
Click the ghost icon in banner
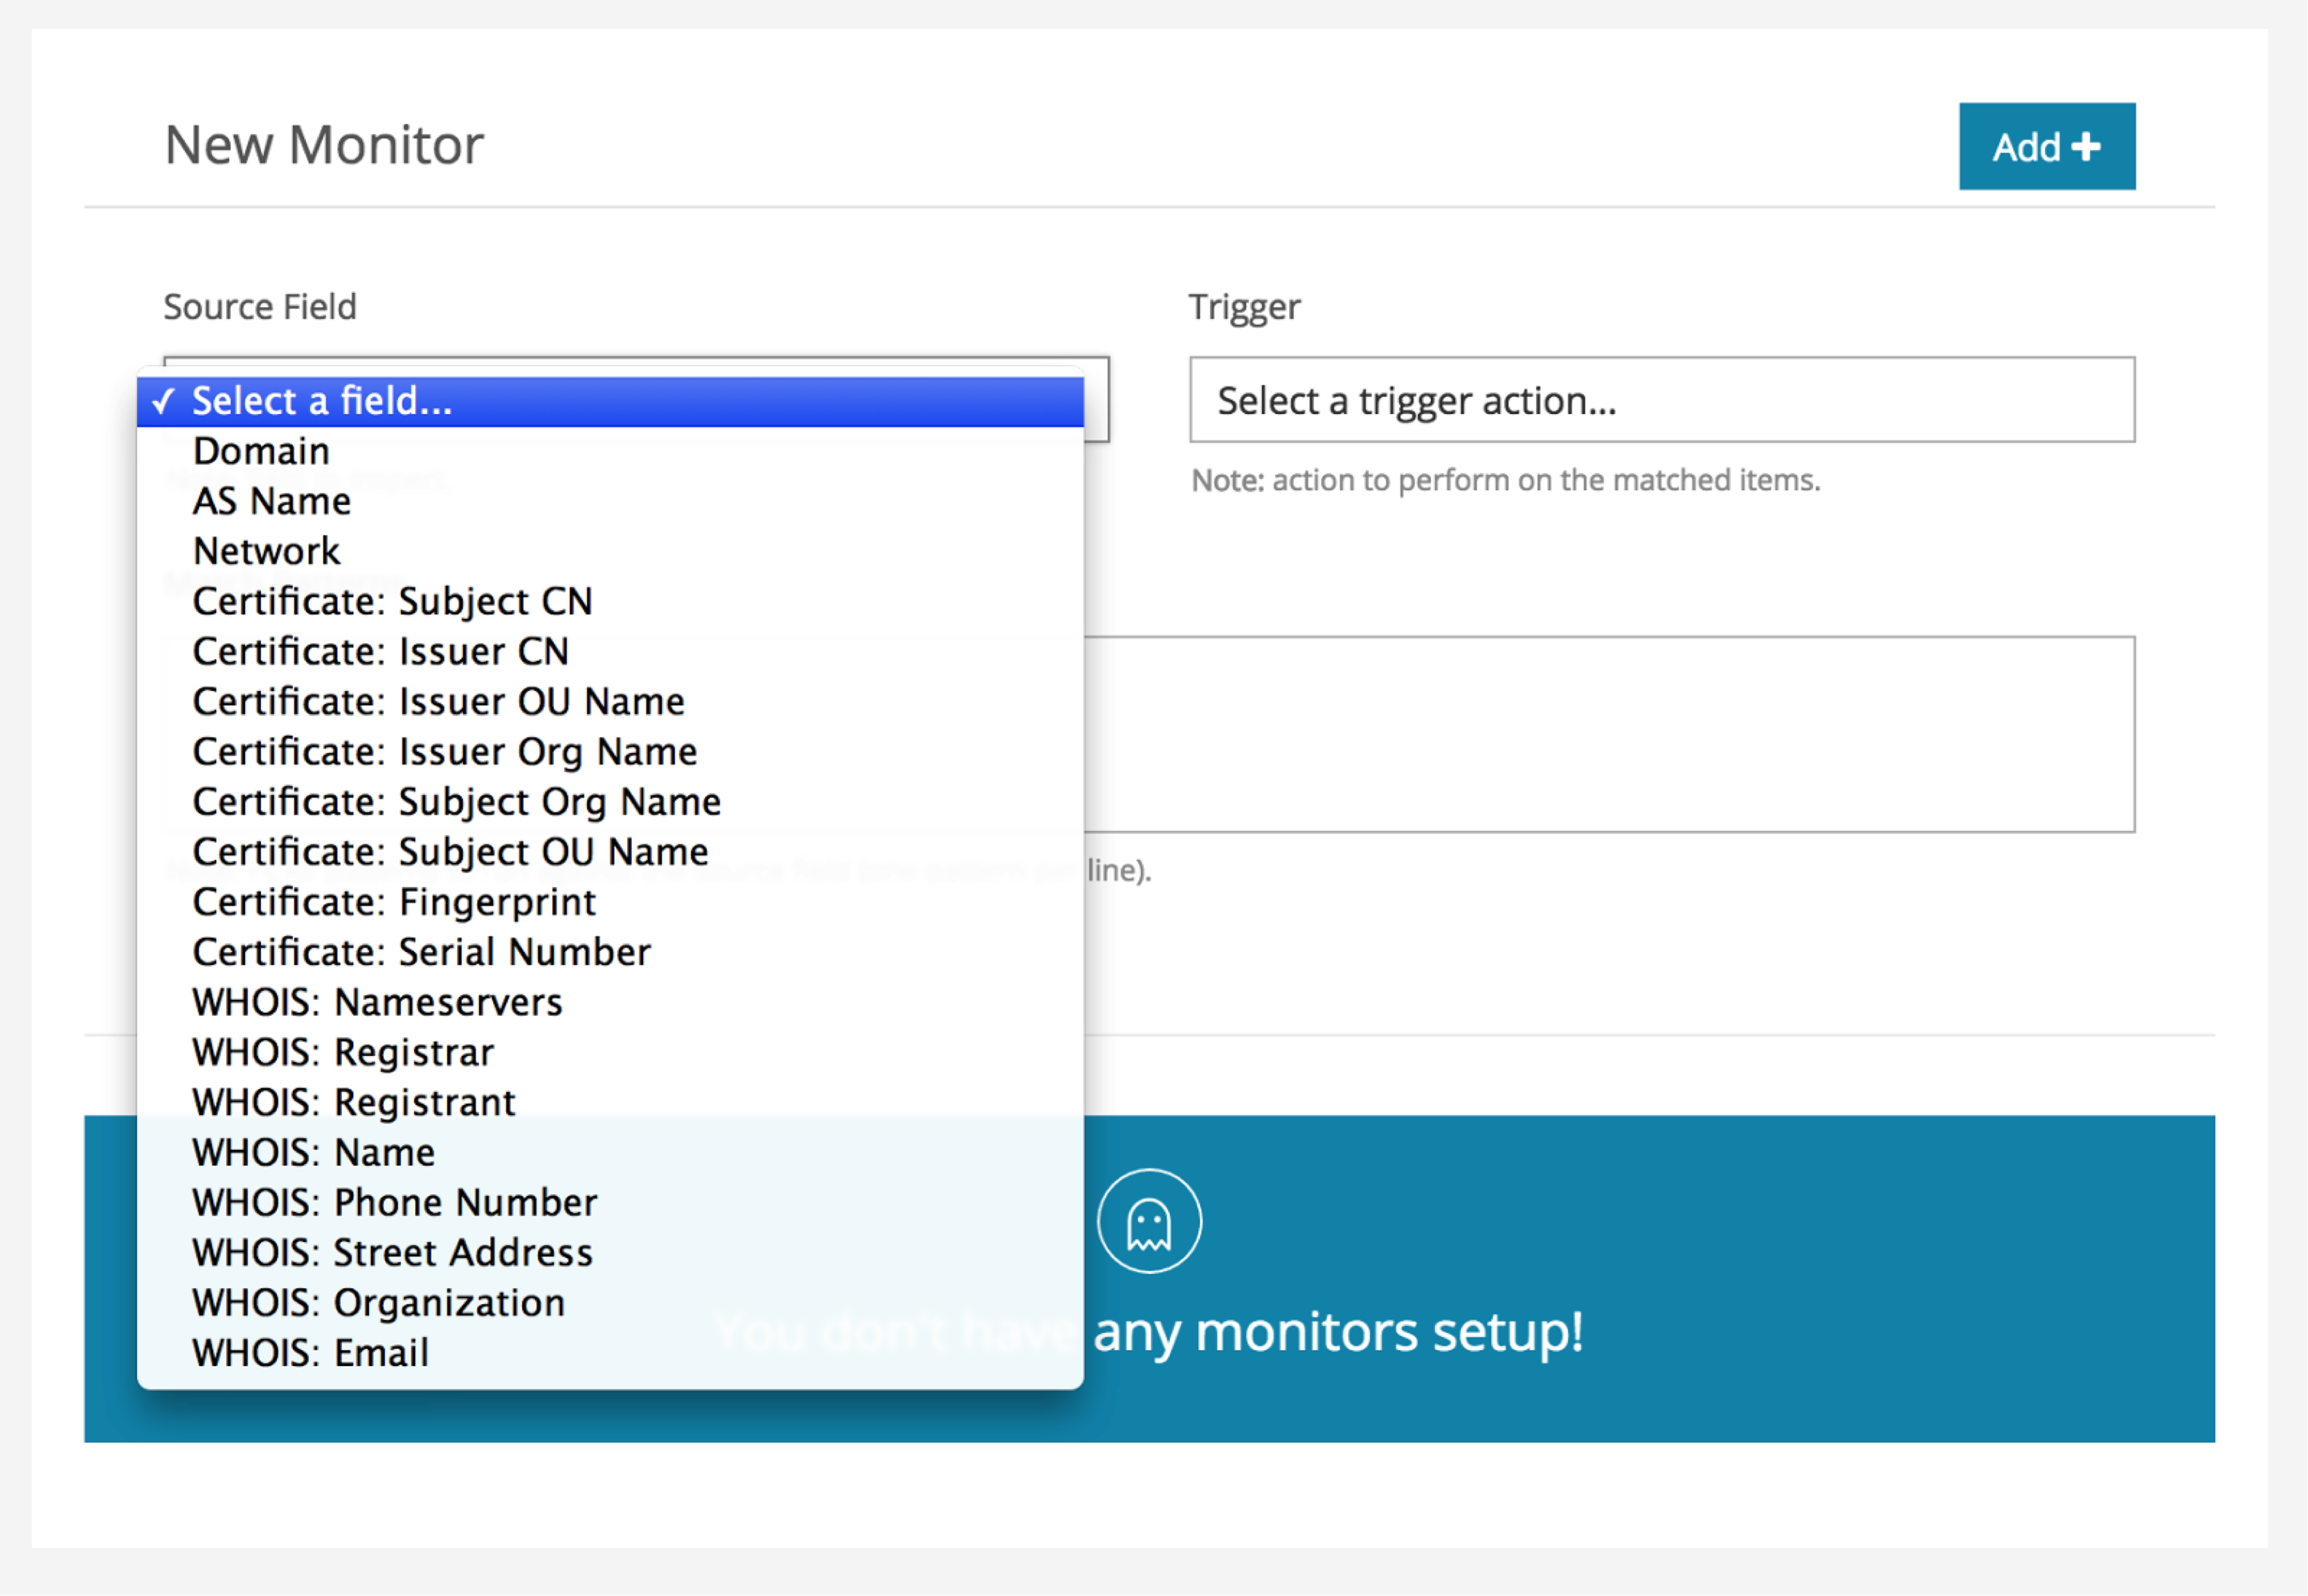(1148, 1221)
